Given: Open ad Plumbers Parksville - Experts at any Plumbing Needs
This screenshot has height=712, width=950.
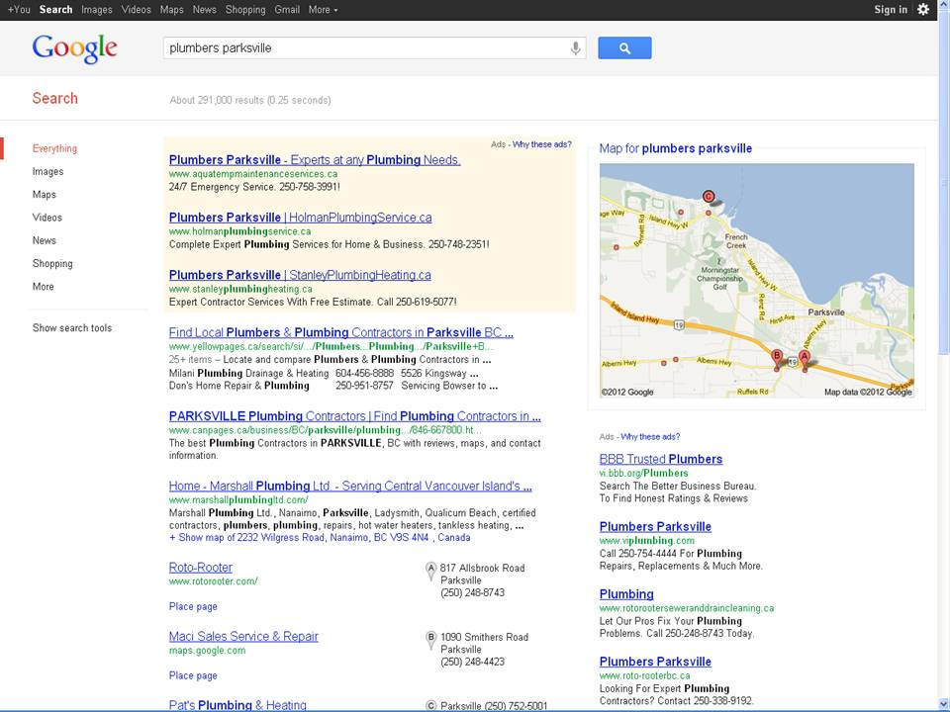Looking at the screenshot, I should [315, 160].
